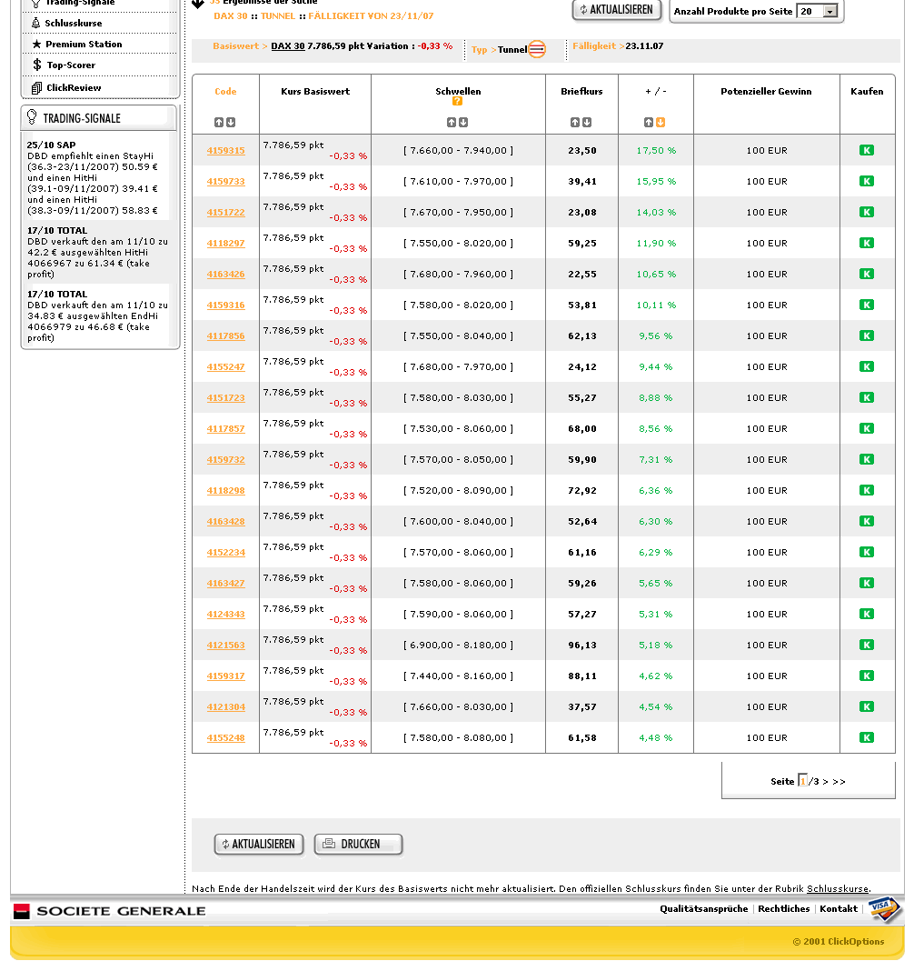Buy product 4159315 via K icon

(x=866, y=150)
